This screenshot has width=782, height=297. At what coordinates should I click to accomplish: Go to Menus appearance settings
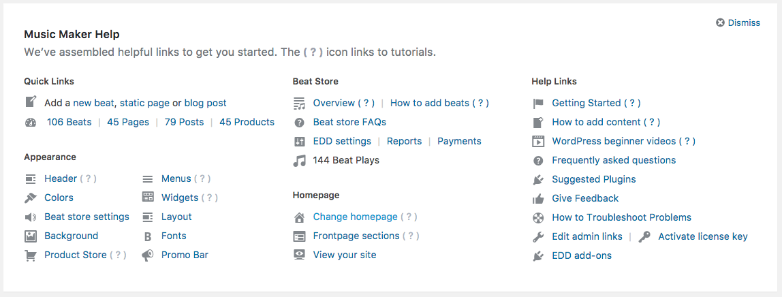[x=176, y=178]
